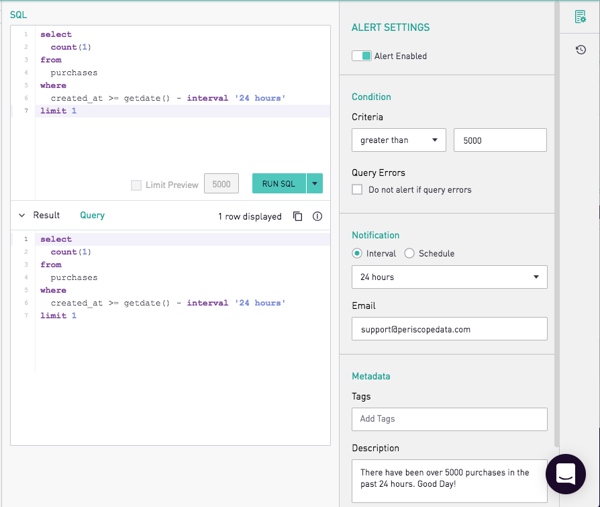Select the Interval radio button
This screenshot has height=507, width=600.
(357, 254)
